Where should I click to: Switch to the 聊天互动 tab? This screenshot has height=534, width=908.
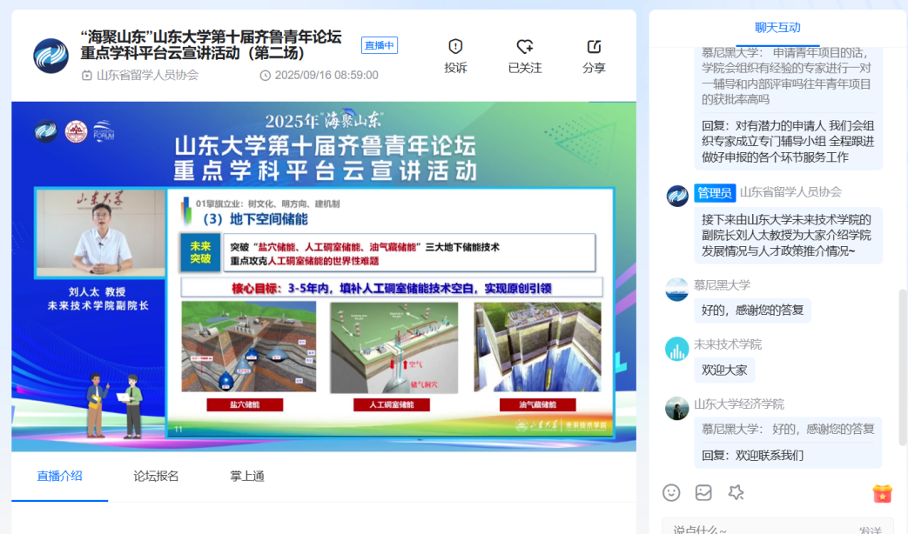pos(777,27)
